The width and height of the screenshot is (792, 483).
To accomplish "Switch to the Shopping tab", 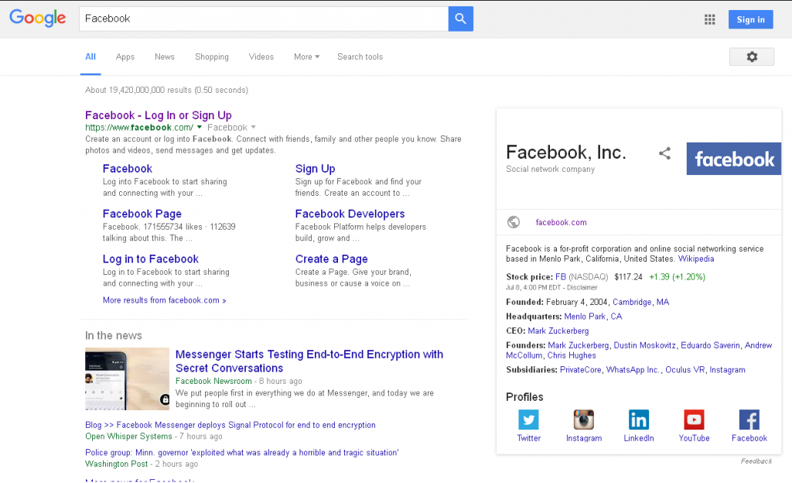I will click(x=212, y=57).
